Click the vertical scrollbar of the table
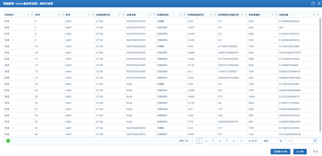The width and height of the screenshot is (322, 156). 320,75
